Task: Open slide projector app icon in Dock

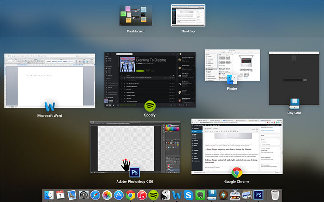Action: [x=235, y=195]
